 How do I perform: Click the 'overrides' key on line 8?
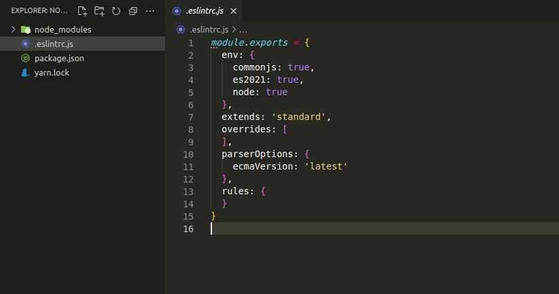(x=247, y=129)
